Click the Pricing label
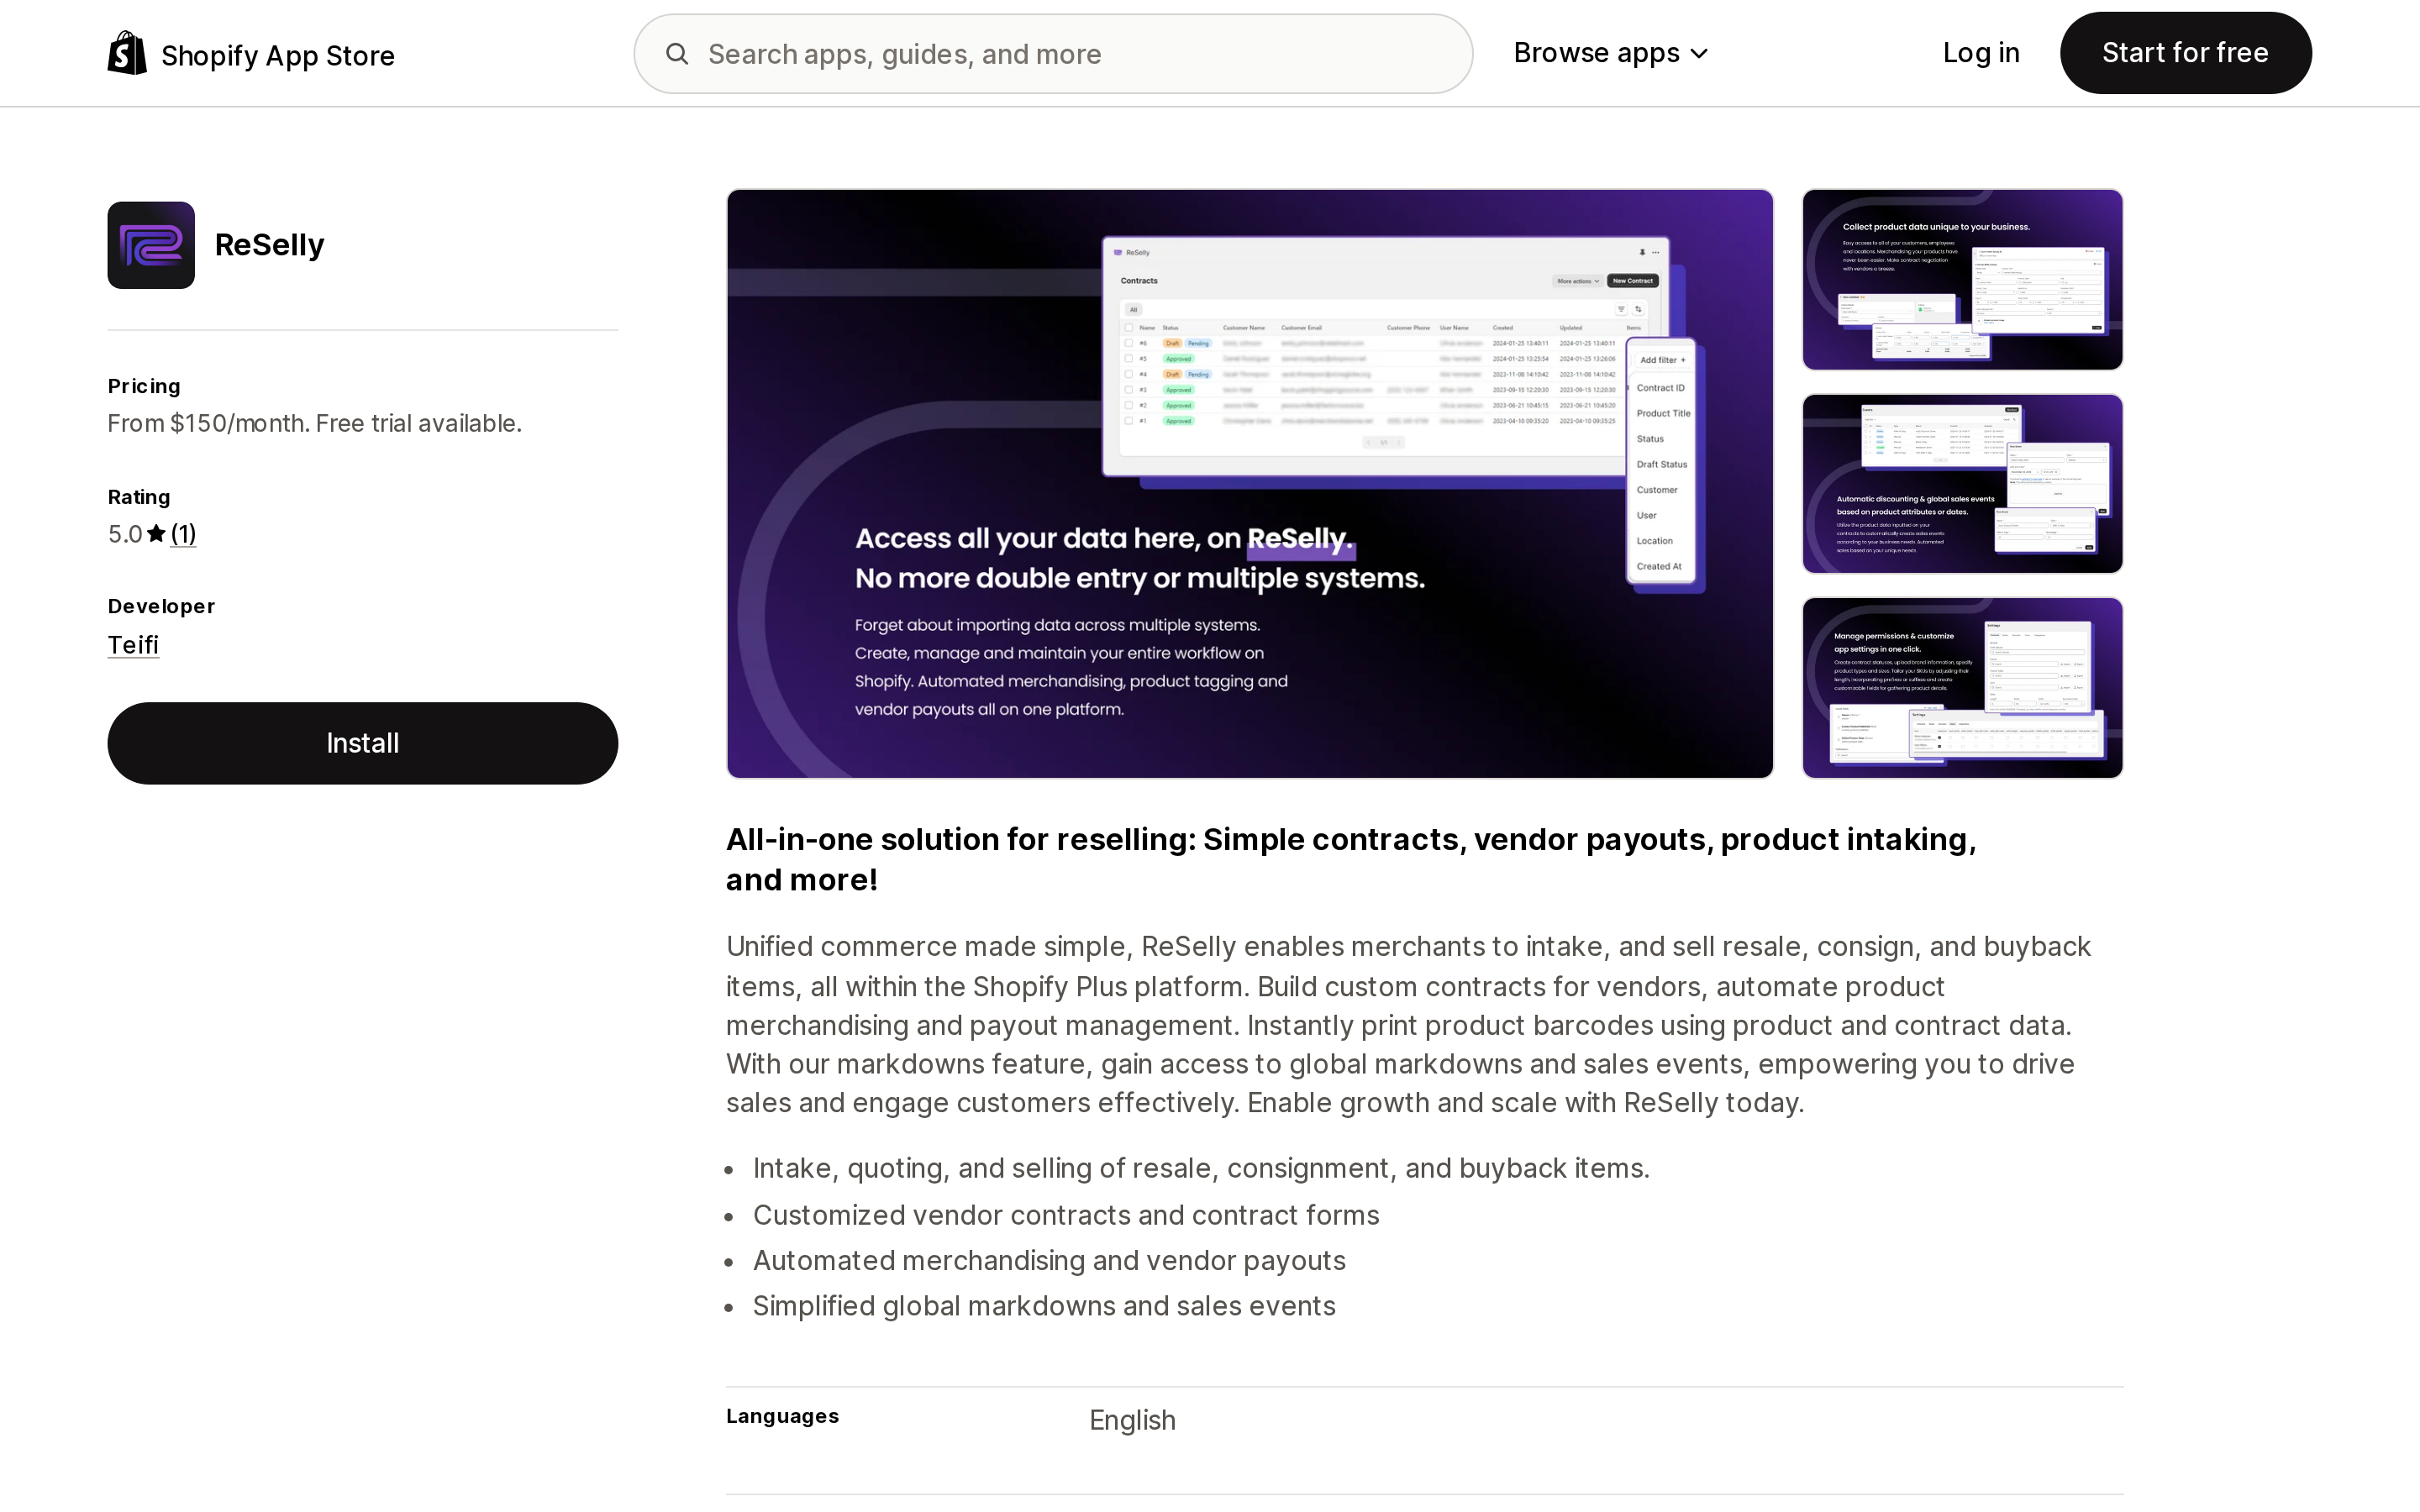The width and height of the screenshot is (2420, 1512). (x=144, y=386)
